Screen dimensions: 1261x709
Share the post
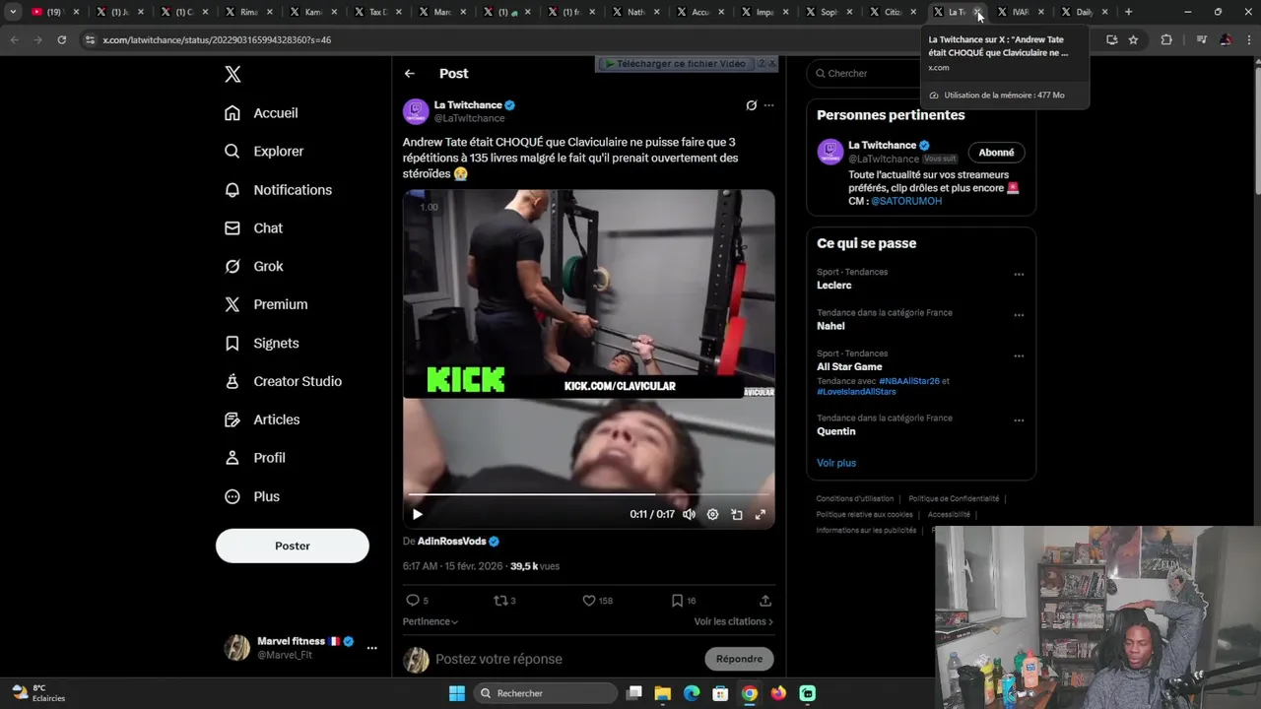(x=765, y=601)
